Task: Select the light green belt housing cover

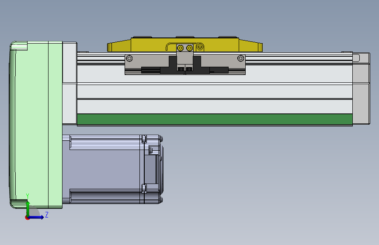Action: coord(36,125)
